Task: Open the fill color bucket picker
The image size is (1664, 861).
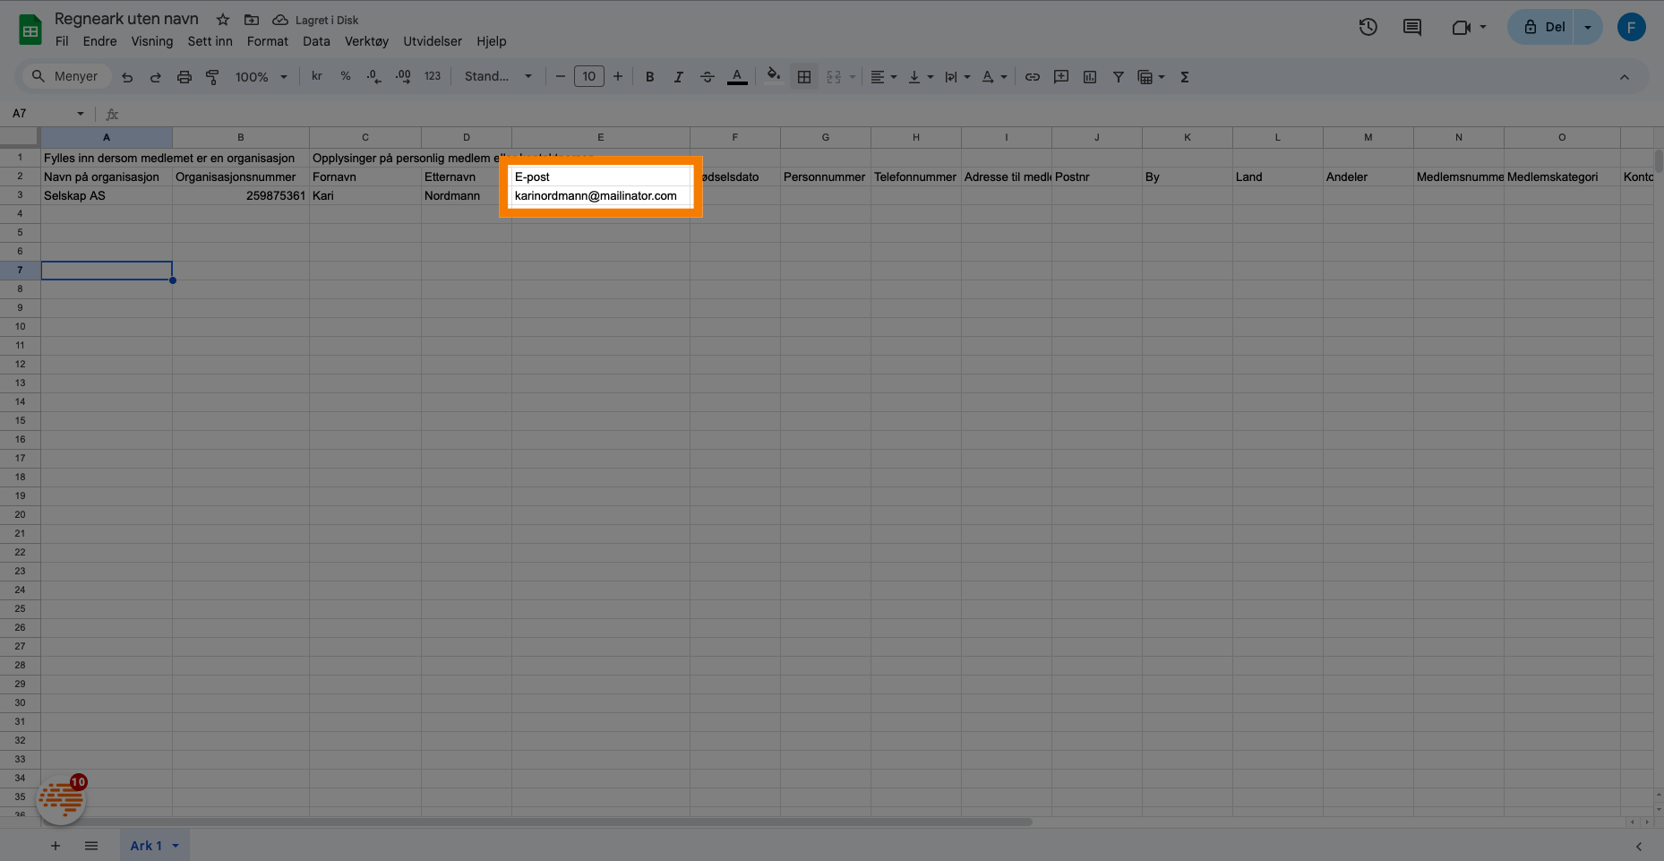Action: 774,75
